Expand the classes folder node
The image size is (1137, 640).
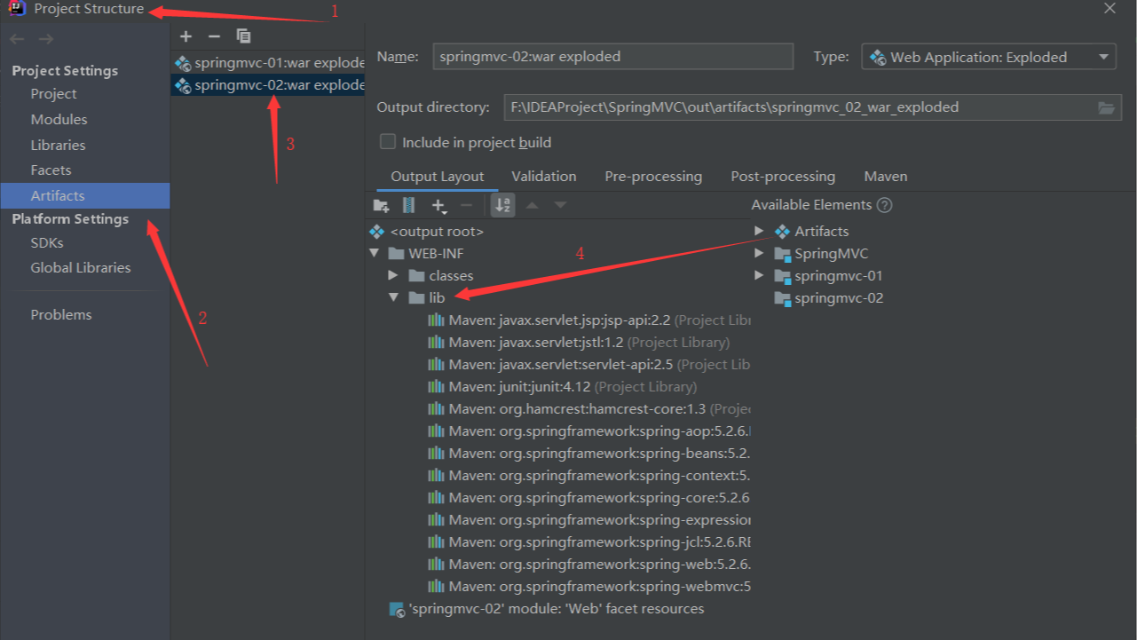pyautogui.click(x=394, y=276)
